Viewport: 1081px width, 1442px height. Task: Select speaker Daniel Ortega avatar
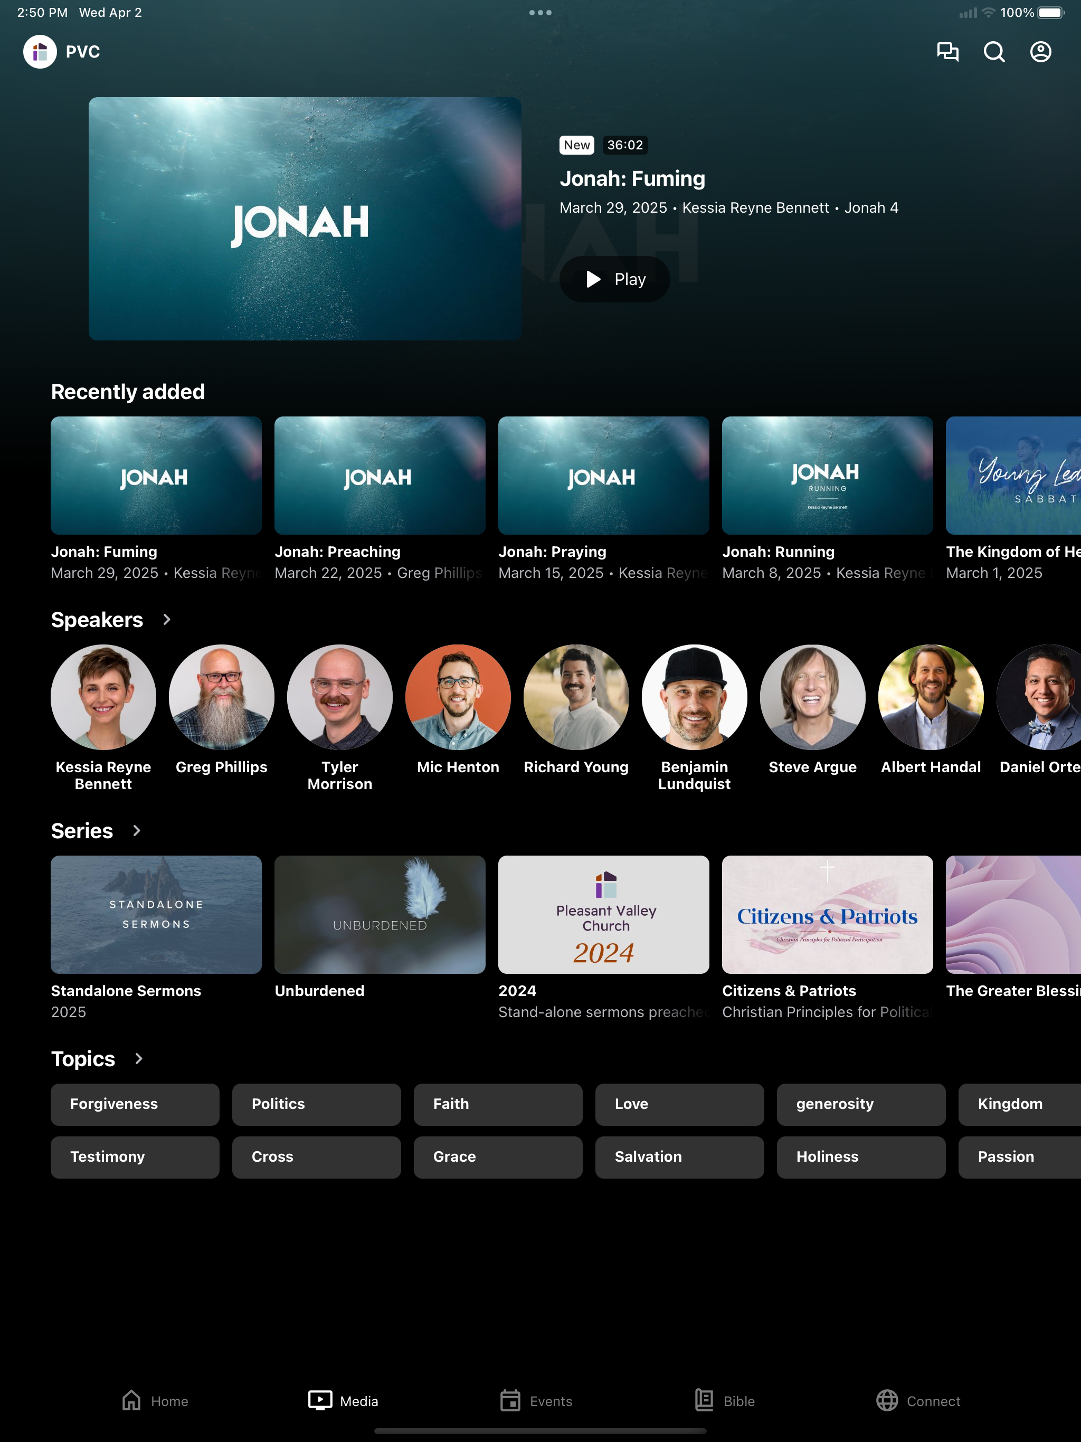pyautogui.click(x=1039, y=697)
